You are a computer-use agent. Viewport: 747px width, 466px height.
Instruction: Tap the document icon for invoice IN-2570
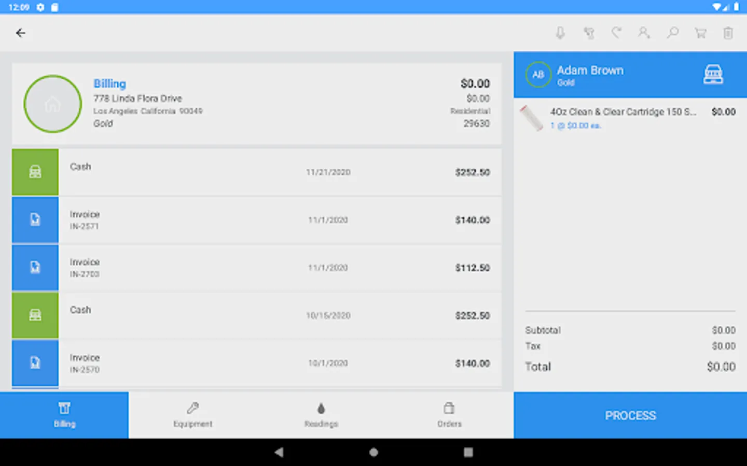[x=35, y=363]
